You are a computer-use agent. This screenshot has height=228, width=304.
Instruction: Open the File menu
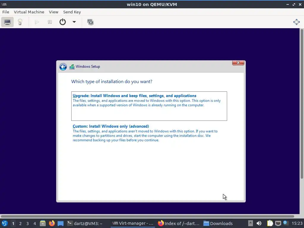coord(6,12)
